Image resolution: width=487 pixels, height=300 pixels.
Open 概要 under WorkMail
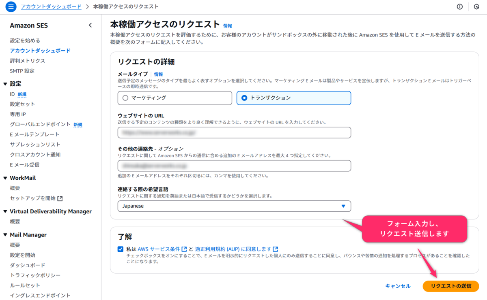point(15,188)
